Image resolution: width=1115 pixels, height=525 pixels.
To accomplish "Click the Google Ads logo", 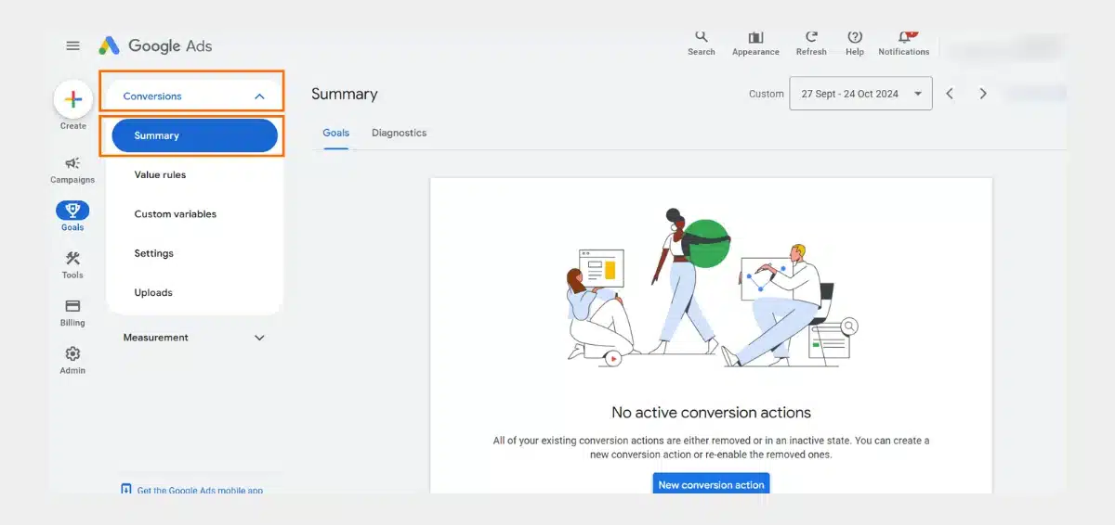I will (x=156, y=45).
